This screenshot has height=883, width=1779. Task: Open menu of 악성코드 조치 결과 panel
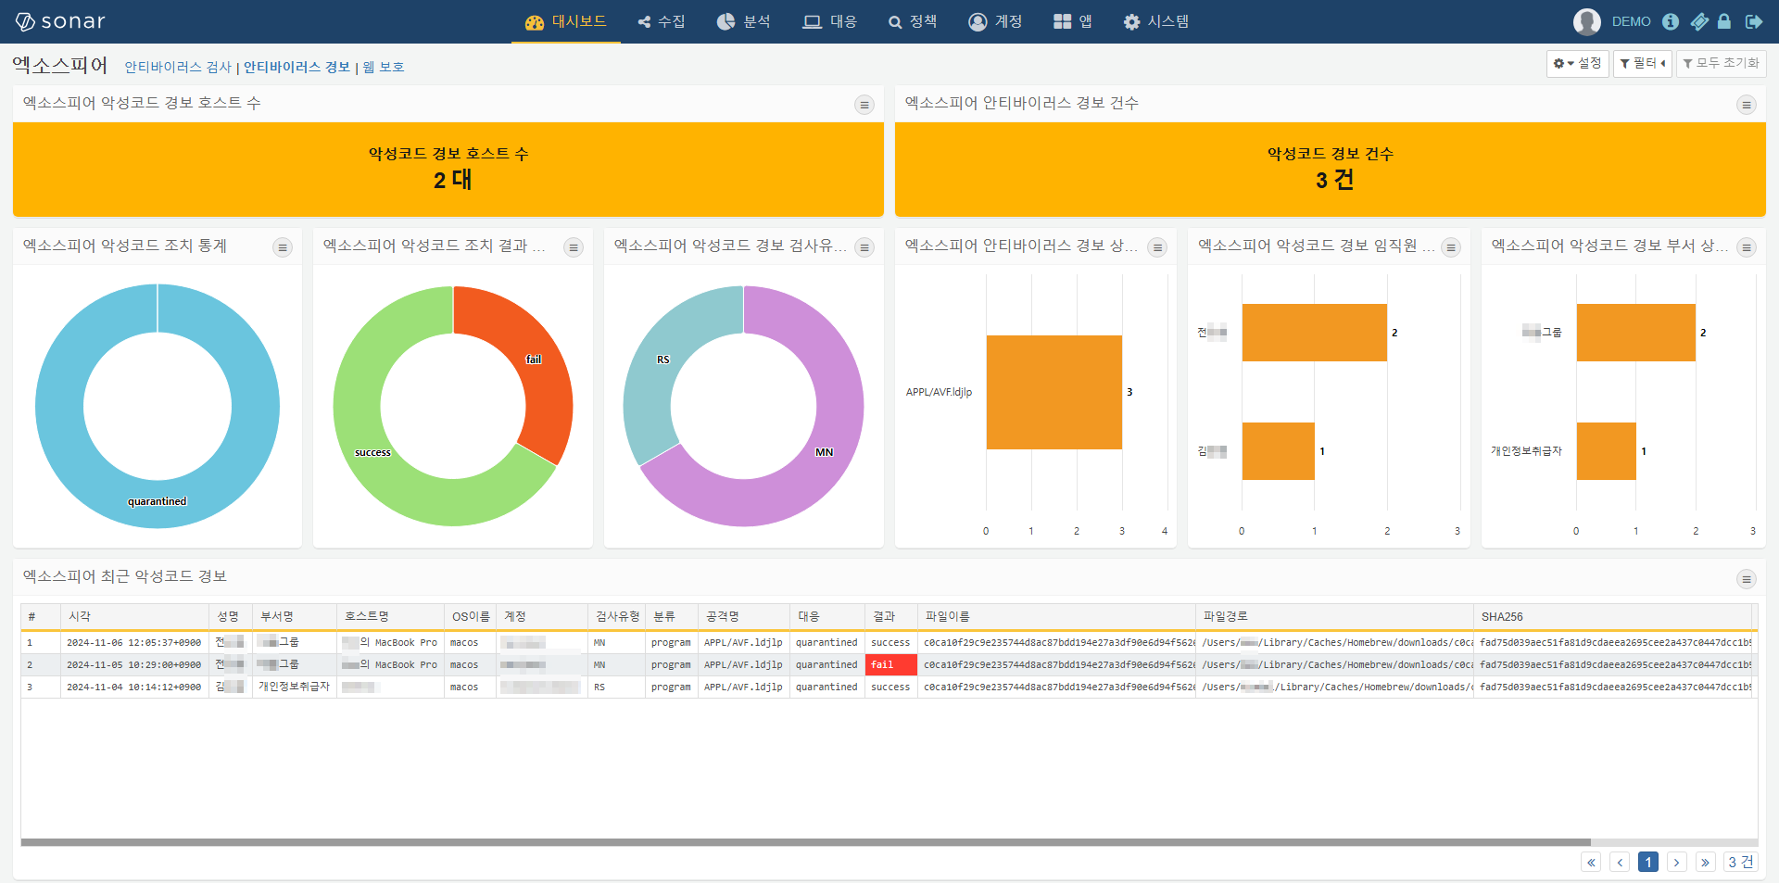(x=574, y=247)
